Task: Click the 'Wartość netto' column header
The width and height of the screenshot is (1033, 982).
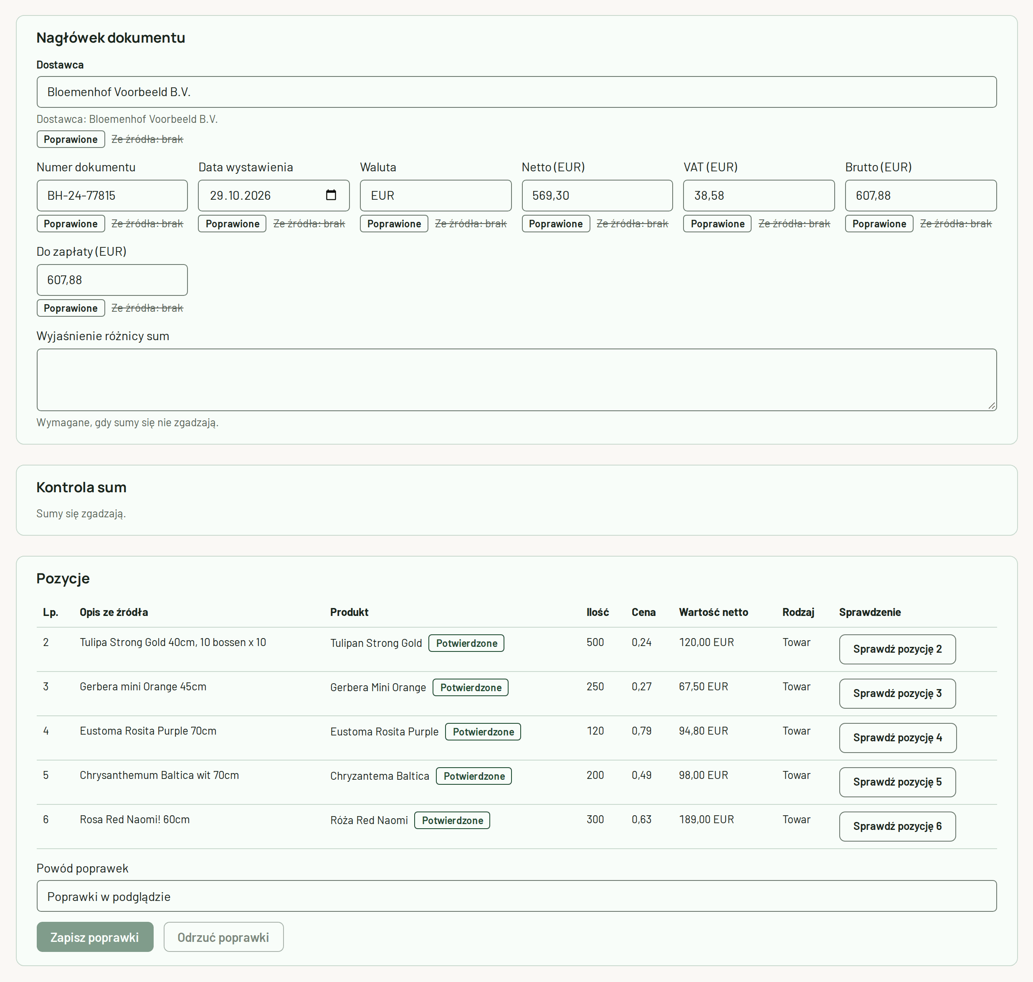Action: pyautogui.click(x=714, y=612)
